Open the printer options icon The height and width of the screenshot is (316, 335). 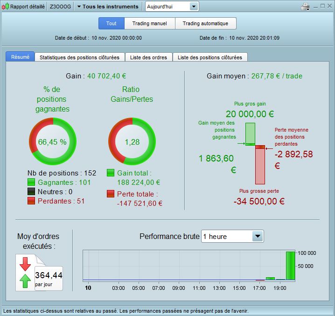305,7
